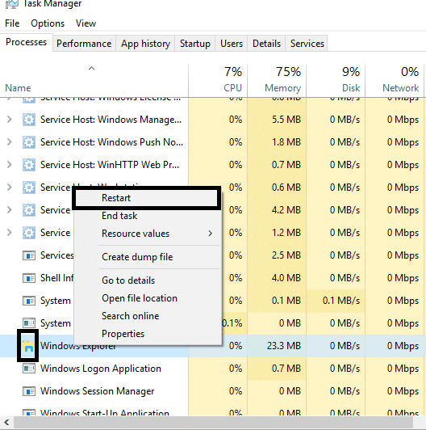The image size is (426, 430).
Task: Click the 0.1% CPU value
Action: click(x=232, y=323)
